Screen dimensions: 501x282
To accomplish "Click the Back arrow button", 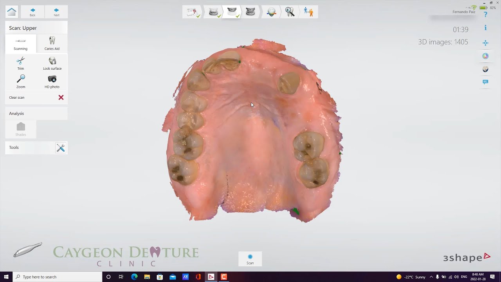I will coord(32,12).
